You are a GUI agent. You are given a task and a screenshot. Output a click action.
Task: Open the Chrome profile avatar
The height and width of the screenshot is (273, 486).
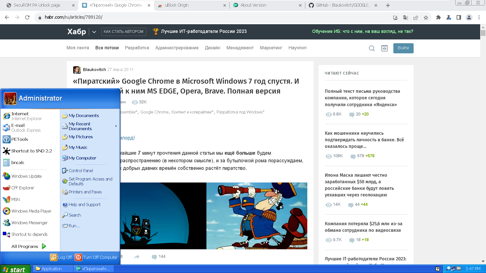coord(469,17)
